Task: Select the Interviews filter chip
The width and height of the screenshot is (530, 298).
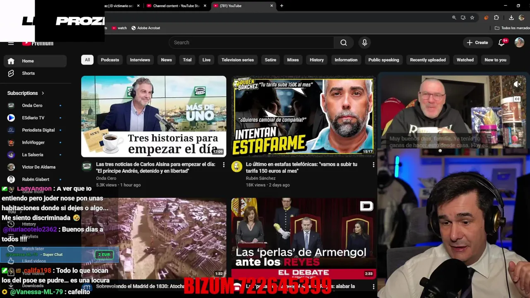Action: (140, 60)
